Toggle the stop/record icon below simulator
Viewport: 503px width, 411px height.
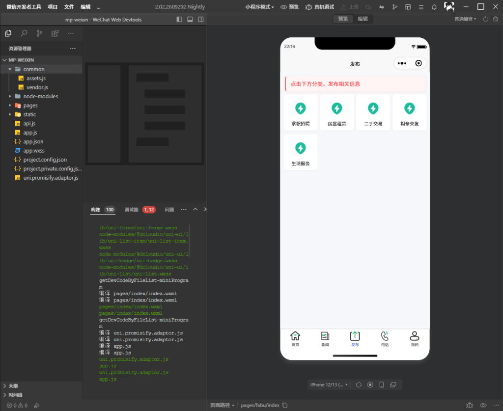(370, 384)
